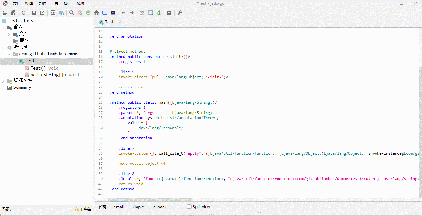
Task: Switch to the Simple tab
Action: (x=137, y=207)
